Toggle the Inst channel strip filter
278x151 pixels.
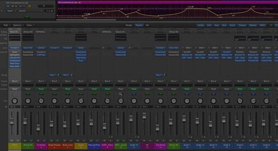[209, 25]
